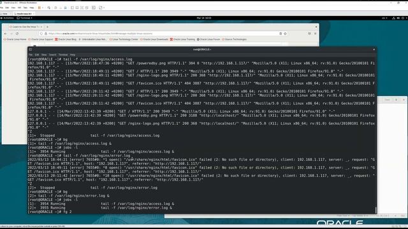
Task: Click the send Ctrl+Alt+Del icon in VMware toolbar
Action: coord(48,8)
